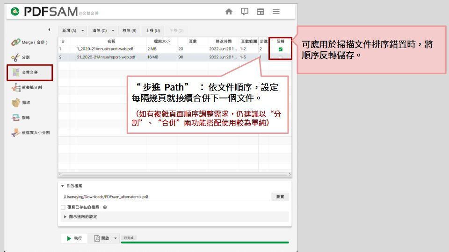Open the 開啟 button dropdown arrow
This screenshot has width=449, height=252.
pyautogui.click(x=116, y=238)
